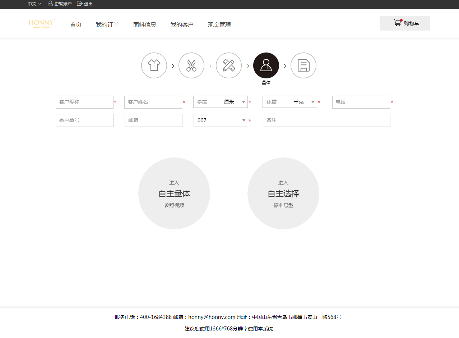Image resolution: width=459 pixels, height=338 pixels.
Task: Enter 自主量体 self-measurement circle
Action: (174, 193)
